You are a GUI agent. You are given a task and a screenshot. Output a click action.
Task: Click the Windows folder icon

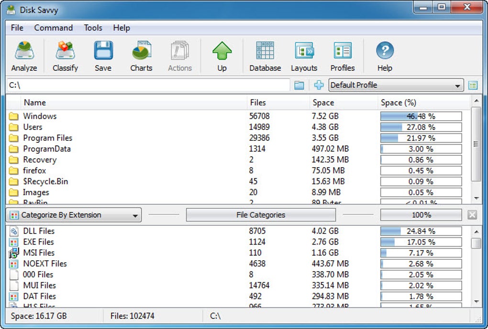(13, 117)
